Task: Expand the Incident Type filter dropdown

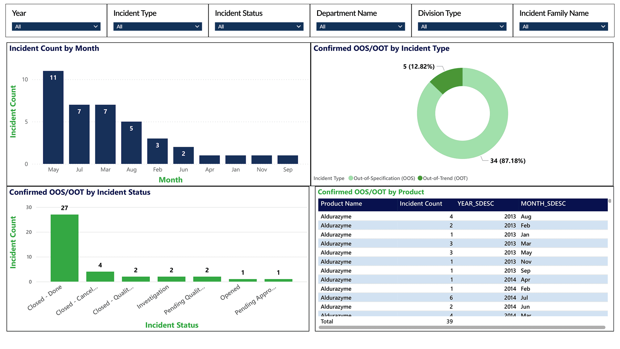Action: pos(157,26)
